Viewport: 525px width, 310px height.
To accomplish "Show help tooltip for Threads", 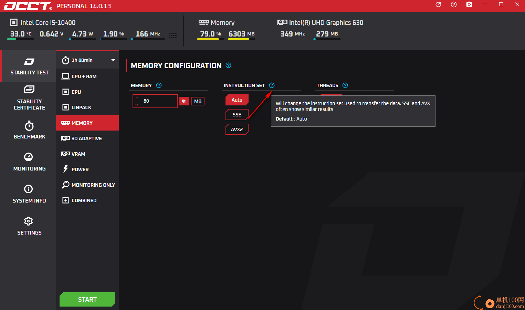I will point(345,85).
